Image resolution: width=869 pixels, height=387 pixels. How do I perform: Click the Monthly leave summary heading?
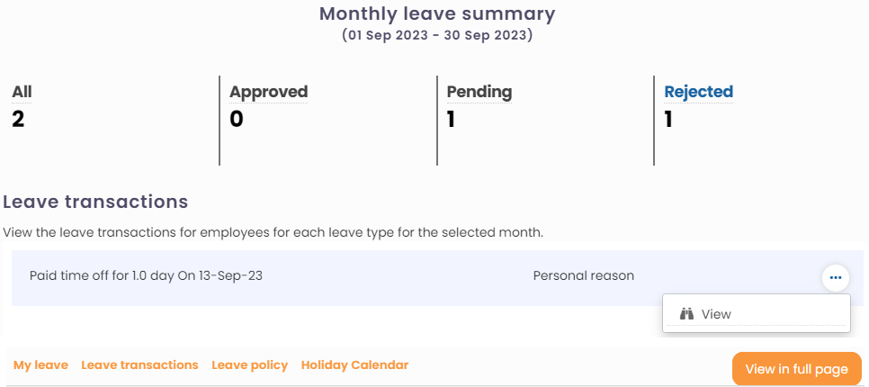tap(437, 14)
